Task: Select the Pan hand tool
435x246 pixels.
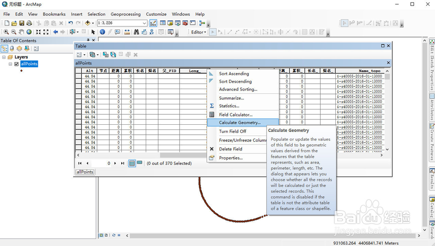Action: click(x=21, y=32)
